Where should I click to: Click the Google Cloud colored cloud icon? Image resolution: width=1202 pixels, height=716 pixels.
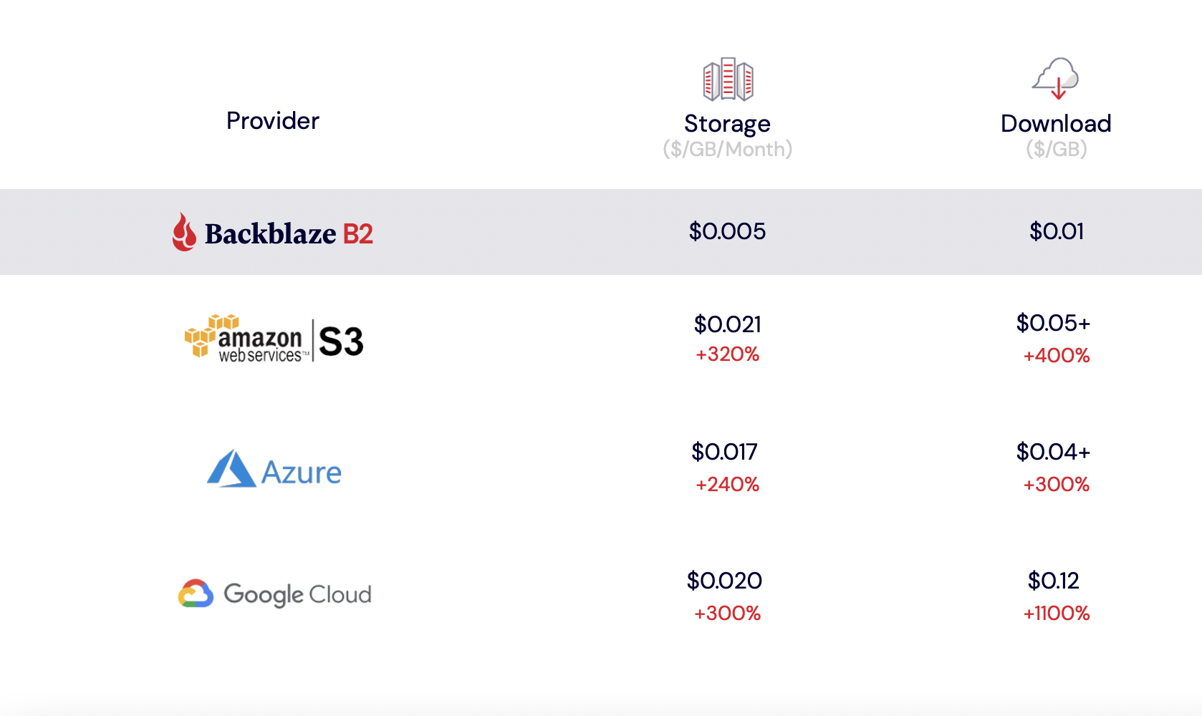[196, 594]
